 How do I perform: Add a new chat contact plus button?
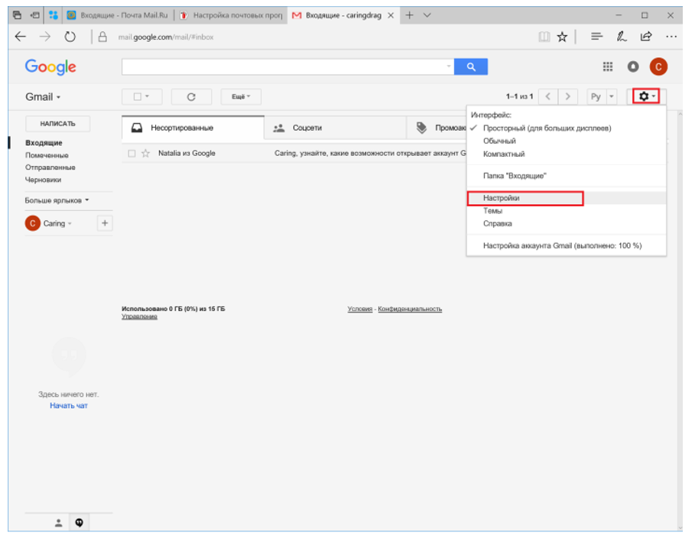(x=105, y=223)
